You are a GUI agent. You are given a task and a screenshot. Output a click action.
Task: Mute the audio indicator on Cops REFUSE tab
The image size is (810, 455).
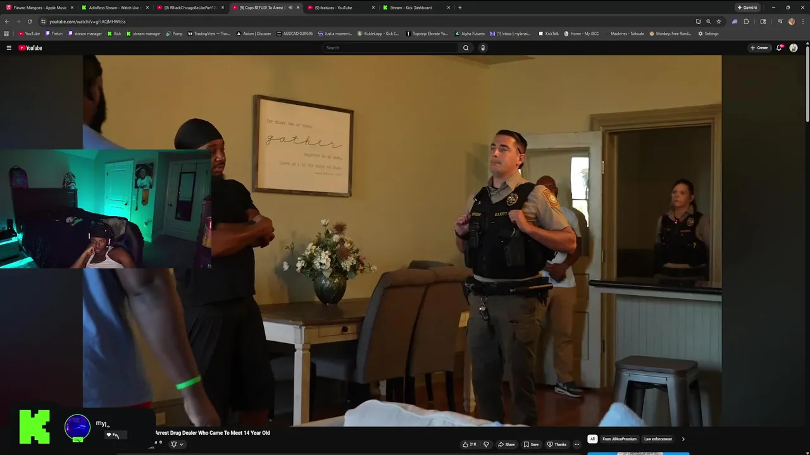[x=290, y=8]
